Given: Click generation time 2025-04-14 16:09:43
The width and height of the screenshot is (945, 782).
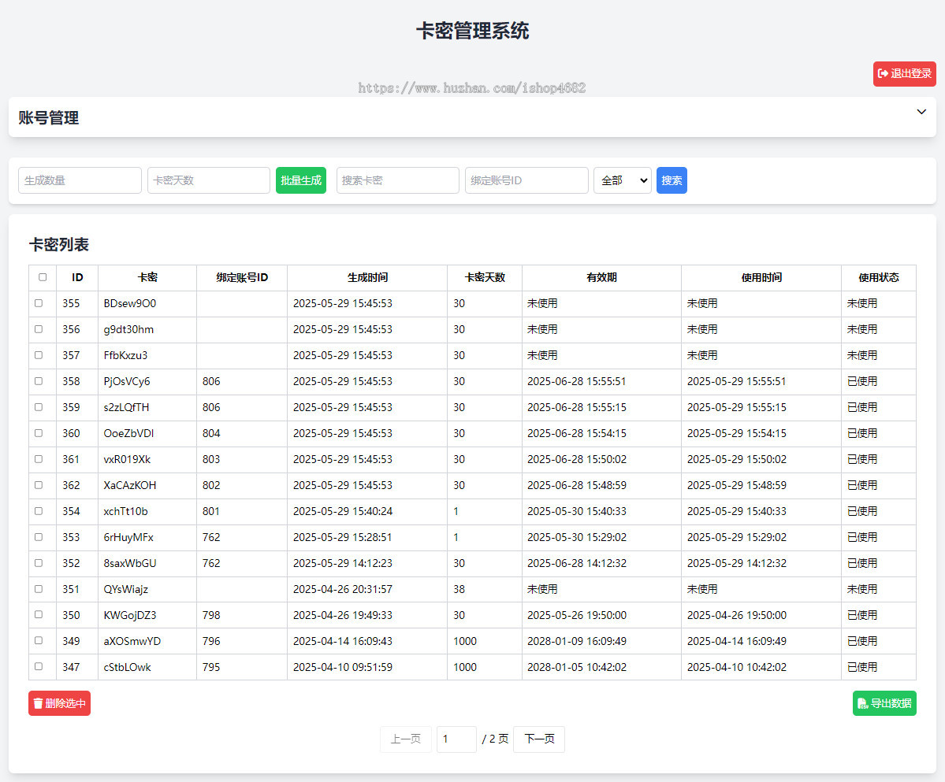Looking at the screenshot, I should 342,641.
